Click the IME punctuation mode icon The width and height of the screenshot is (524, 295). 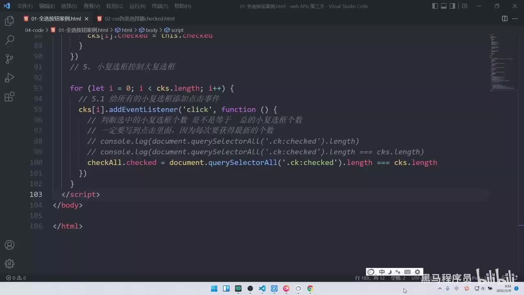click(398, 272)
